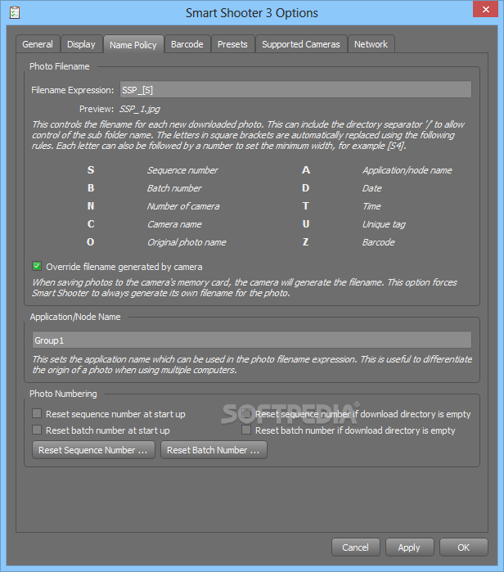Click the 'Filename Expression:' label
504x572 pixels.
coord(73,90)
